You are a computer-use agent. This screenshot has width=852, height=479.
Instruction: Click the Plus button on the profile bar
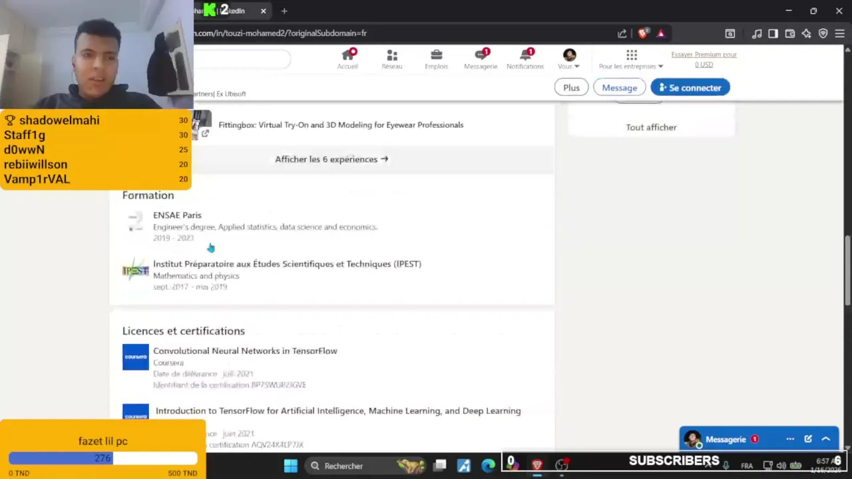click(x=571, y=88)
